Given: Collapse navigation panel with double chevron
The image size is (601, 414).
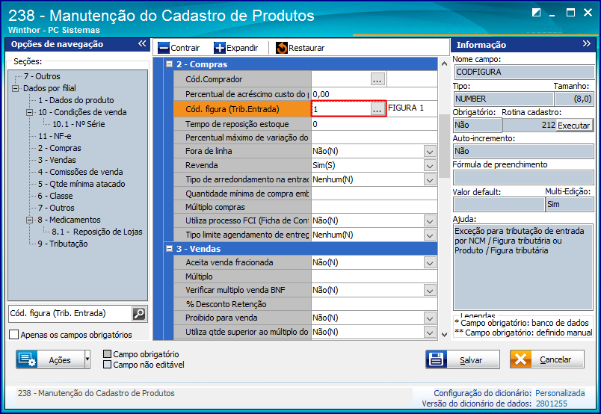Looking at the screenshot, I should [142, 43].
